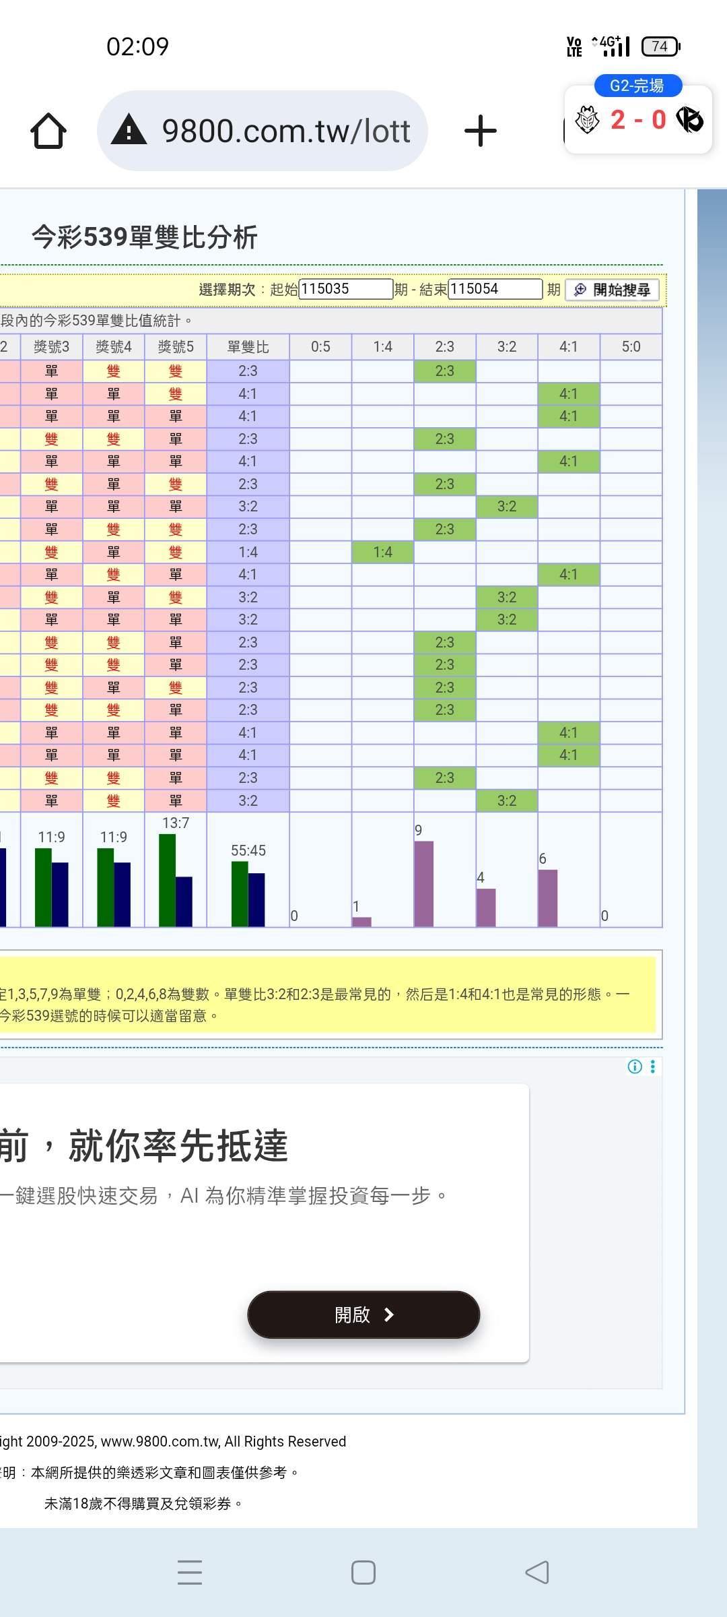This screenshot has width=727, height=1617.
Task: Open the Android recent apps menu icon
Action: (x=190, y=1572)
